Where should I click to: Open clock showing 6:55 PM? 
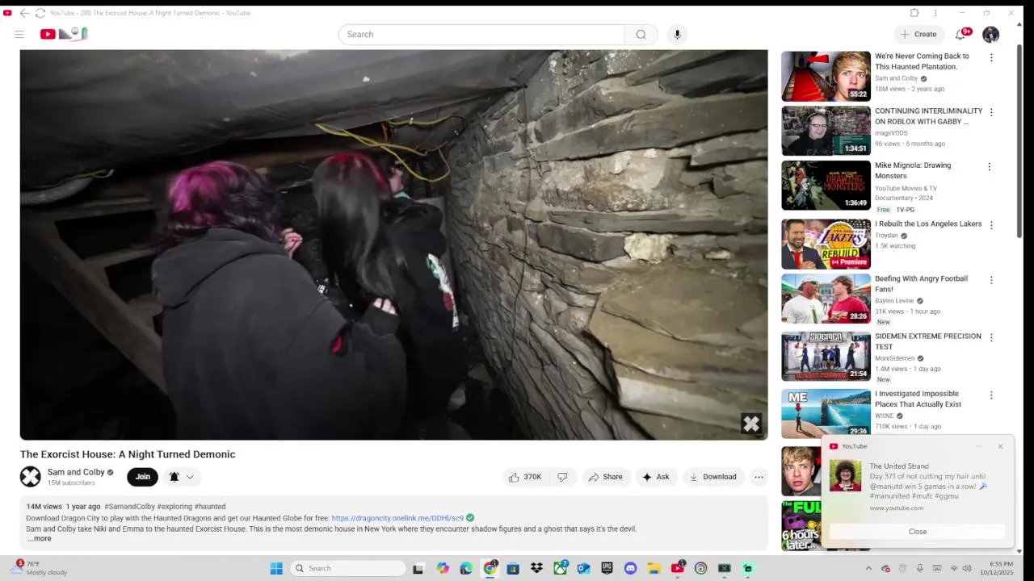tap(996, 568)
